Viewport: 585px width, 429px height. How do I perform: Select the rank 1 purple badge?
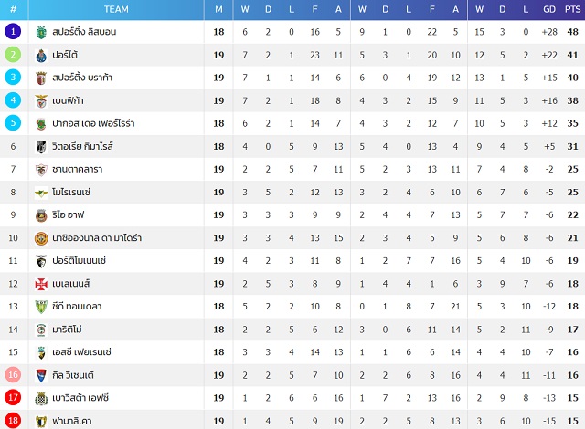pyautogui.click(x=13, y=31)
